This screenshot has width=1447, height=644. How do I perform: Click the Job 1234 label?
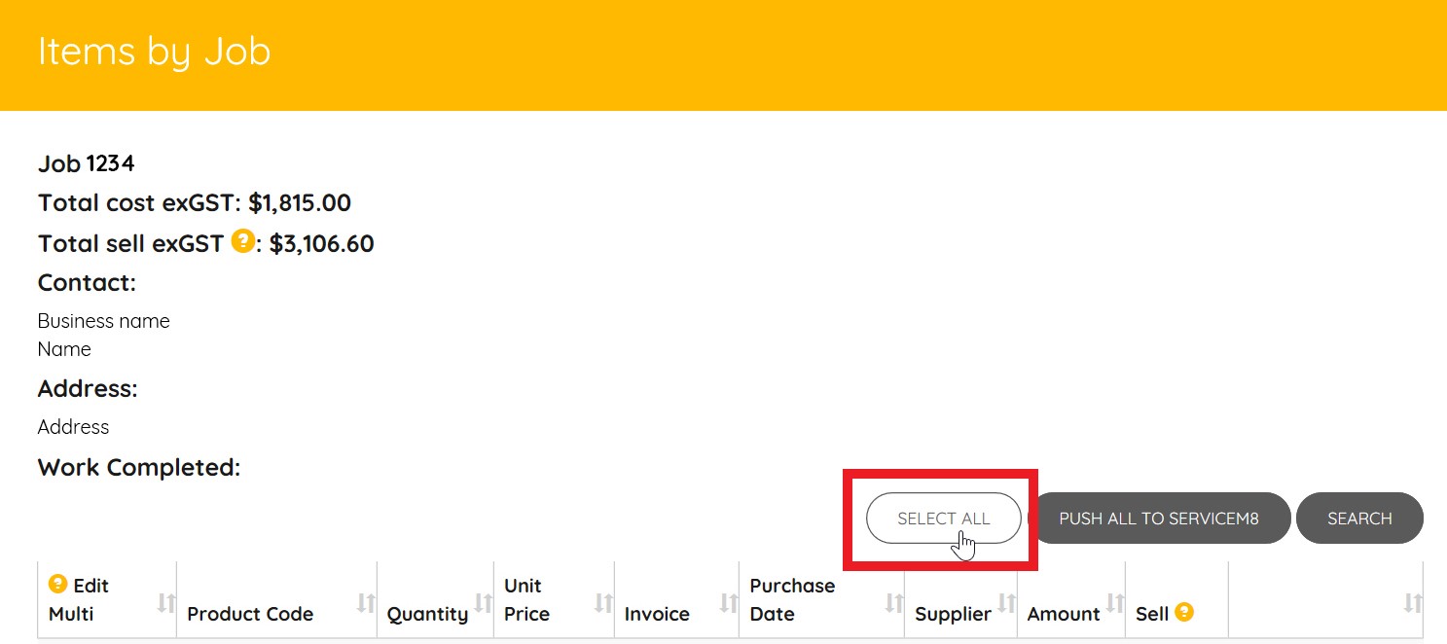86,163
